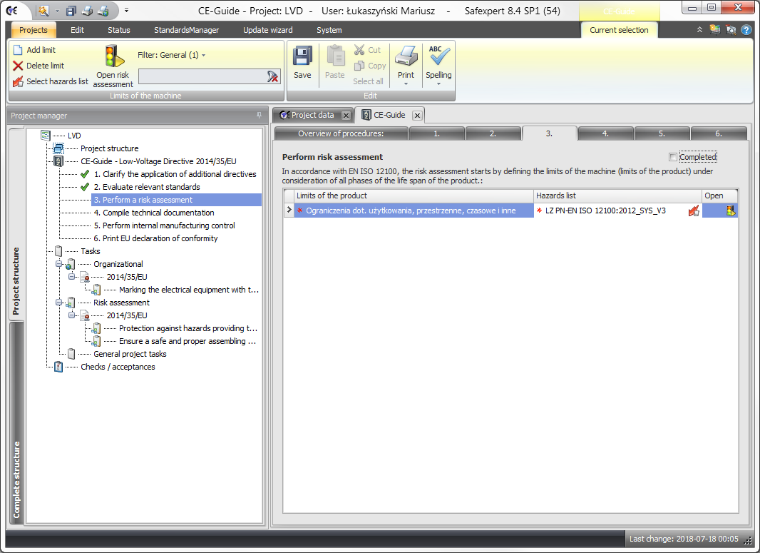The width and height of the screenshot is (760, 553).
Task: Select Overview of procedures tab
Action: pyautogui.click(x=341, y=133)
